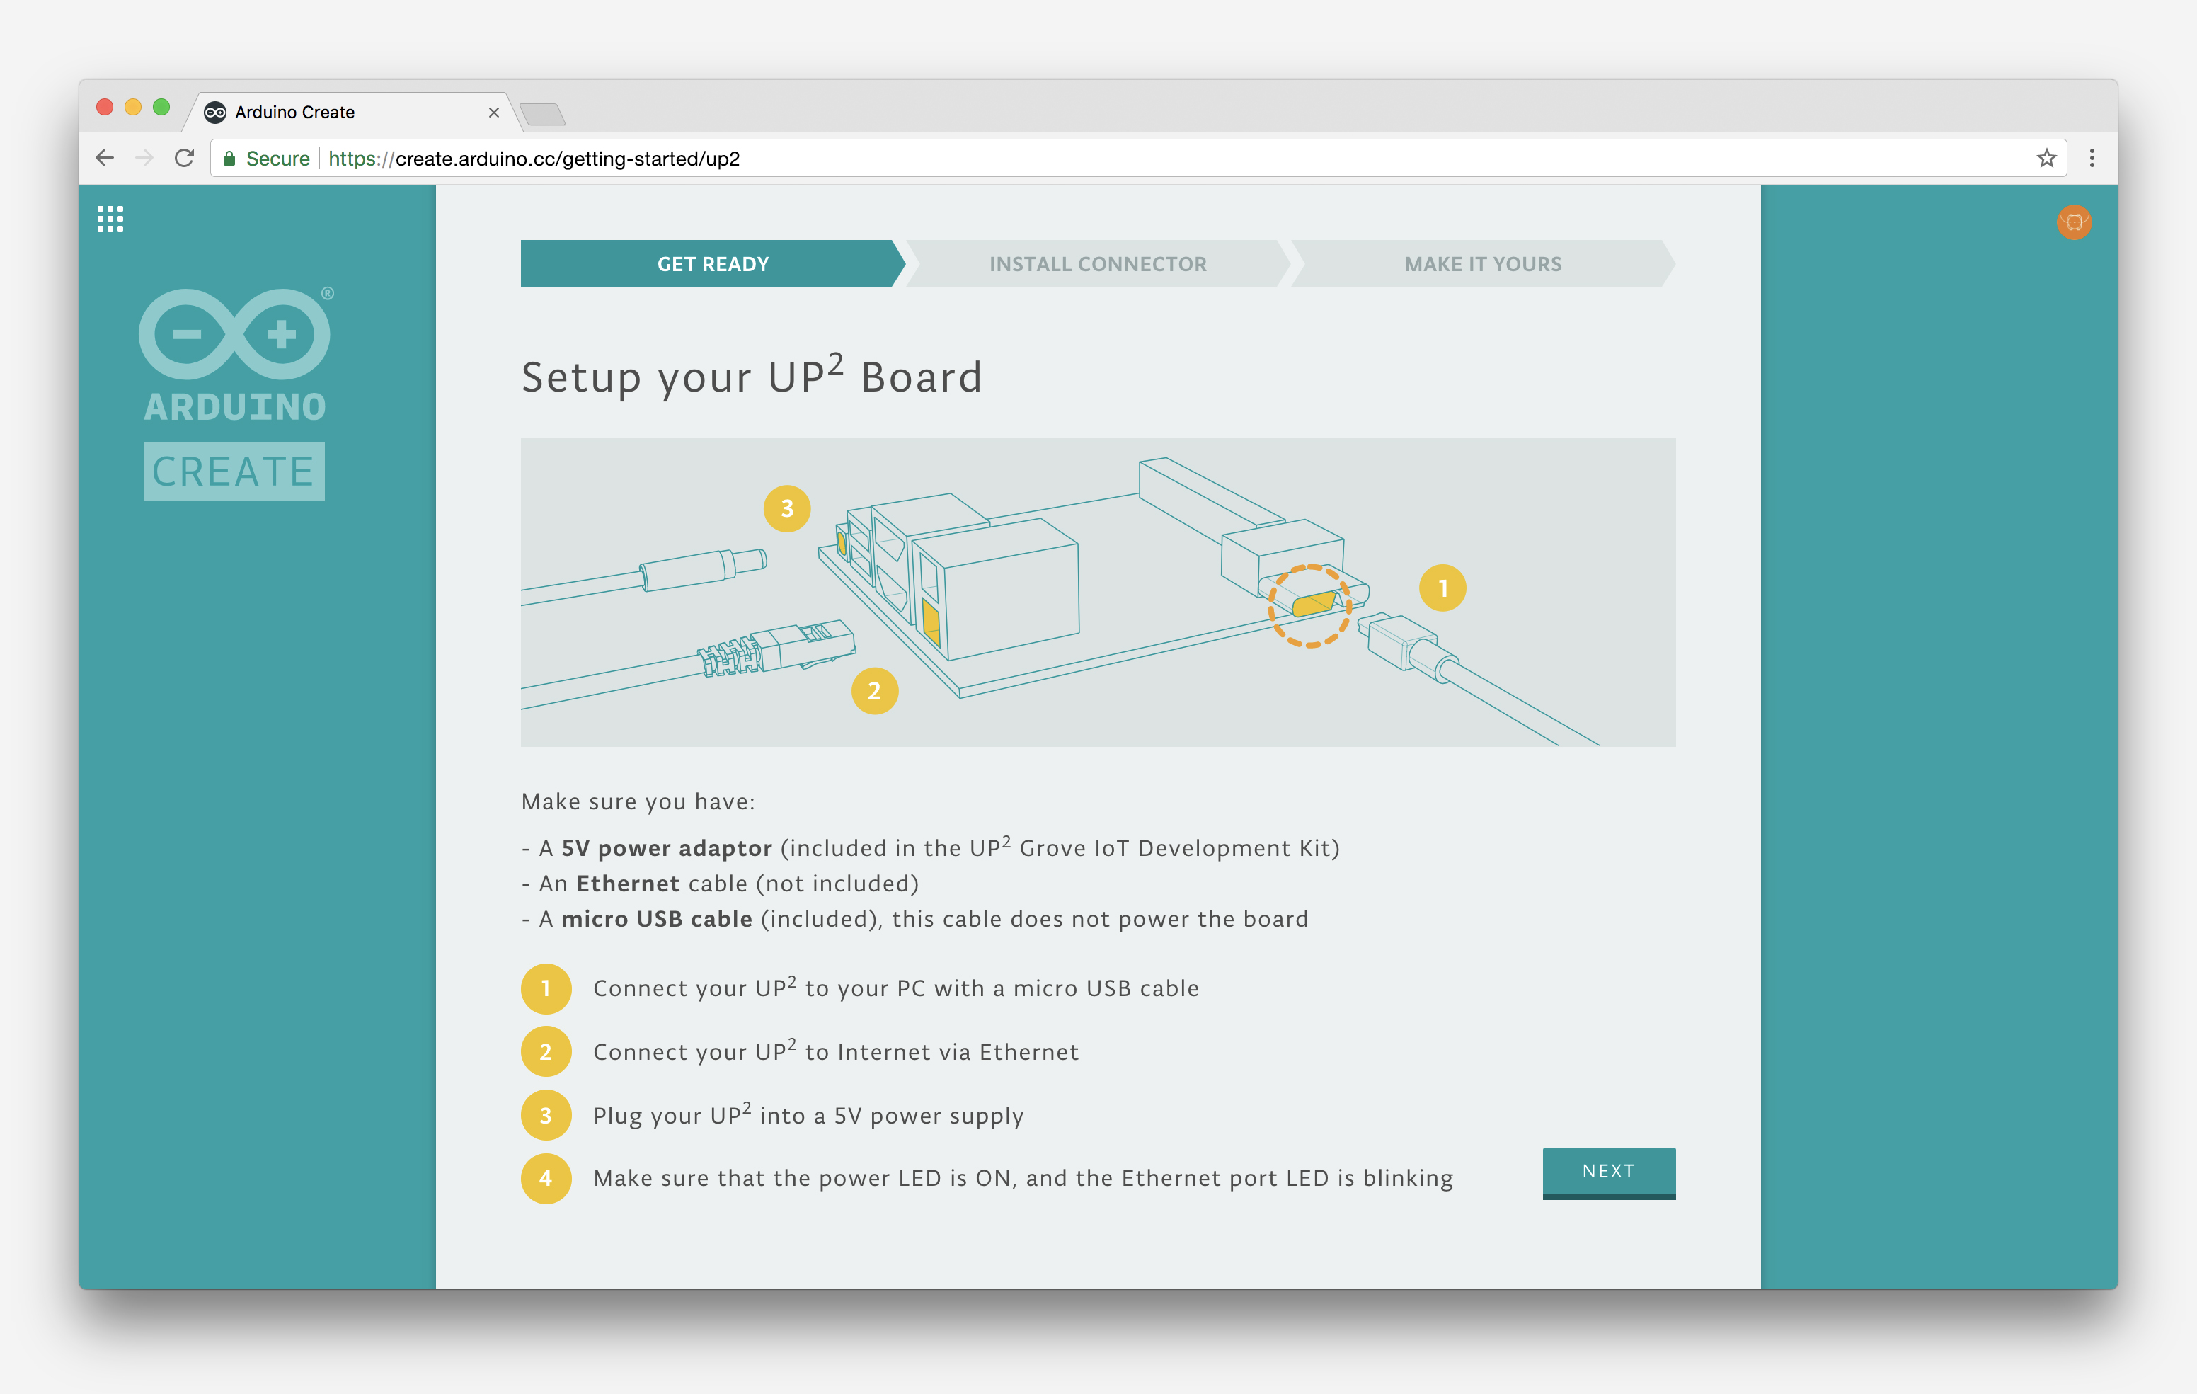Click the macOS green fullscreen window button

pyautogui.click(x=161, y=108)
